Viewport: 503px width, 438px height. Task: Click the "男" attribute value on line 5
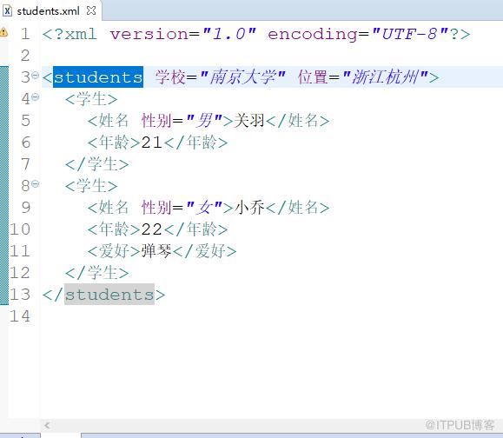pos(204,121)
